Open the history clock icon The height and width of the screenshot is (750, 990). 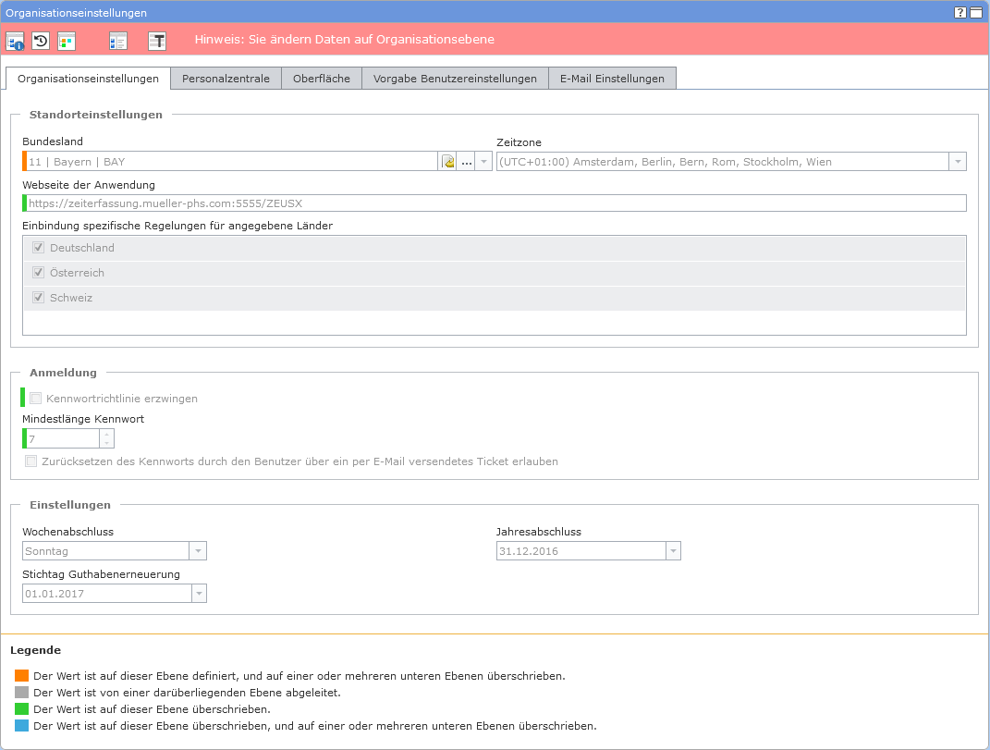click(x=41, y=41)
